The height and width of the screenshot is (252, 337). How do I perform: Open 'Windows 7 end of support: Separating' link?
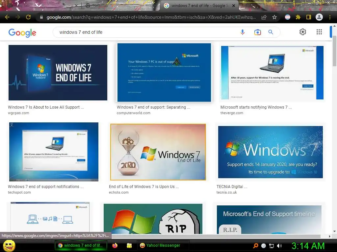click(x=153, y=107)
